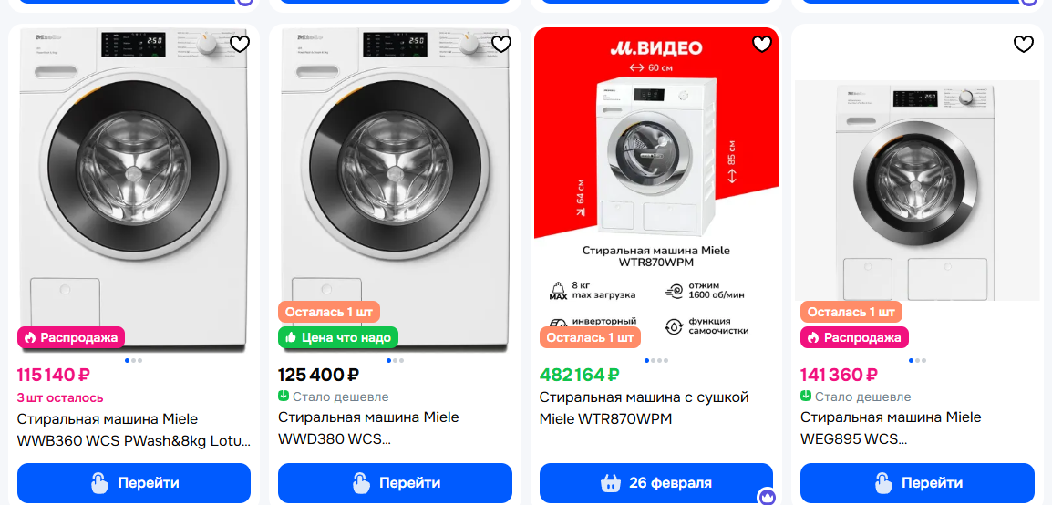The height and width of the screenshot is (505, 1052).
Task: Click the Miele WEG895 washer product photo
Action: (917, 190)
